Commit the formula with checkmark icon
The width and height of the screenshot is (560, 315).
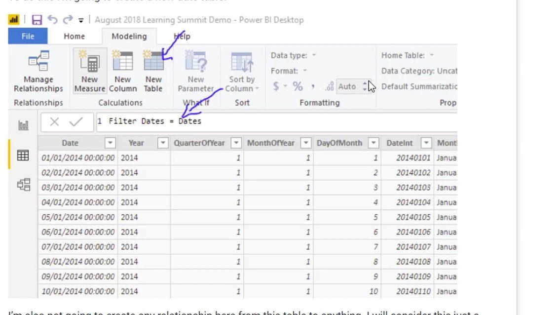(76, 122)
